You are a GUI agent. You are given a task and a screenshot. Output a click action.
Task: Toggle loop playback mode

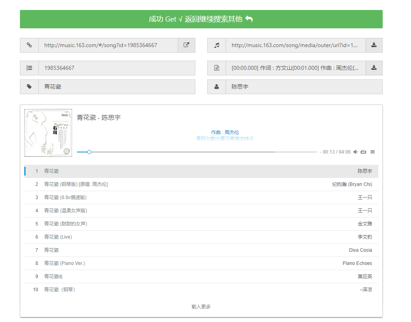coord(363,152)
